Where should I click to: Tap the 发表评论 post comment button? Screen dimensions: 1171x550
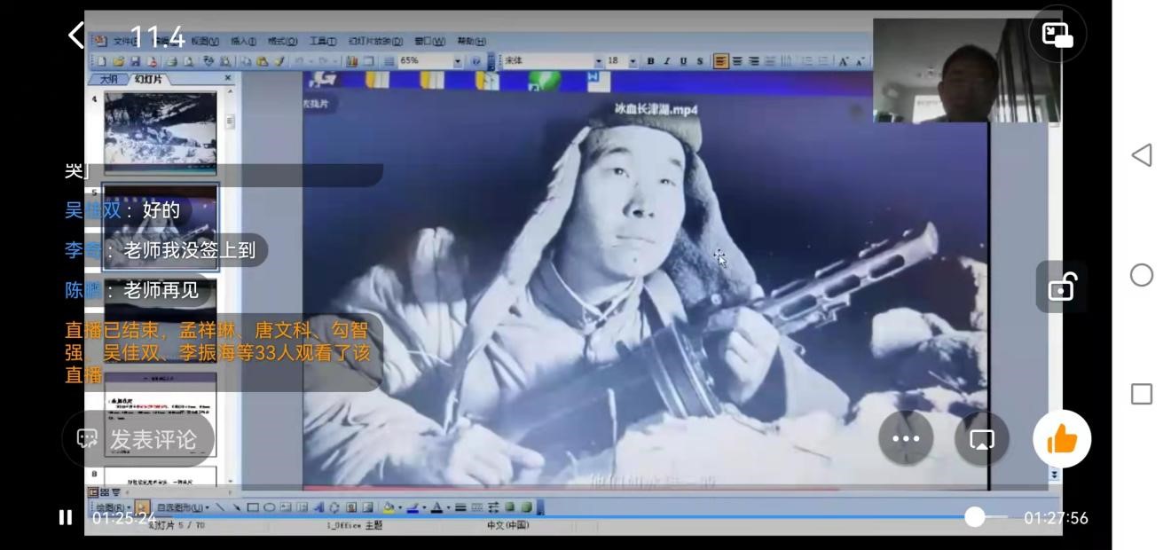138,439
